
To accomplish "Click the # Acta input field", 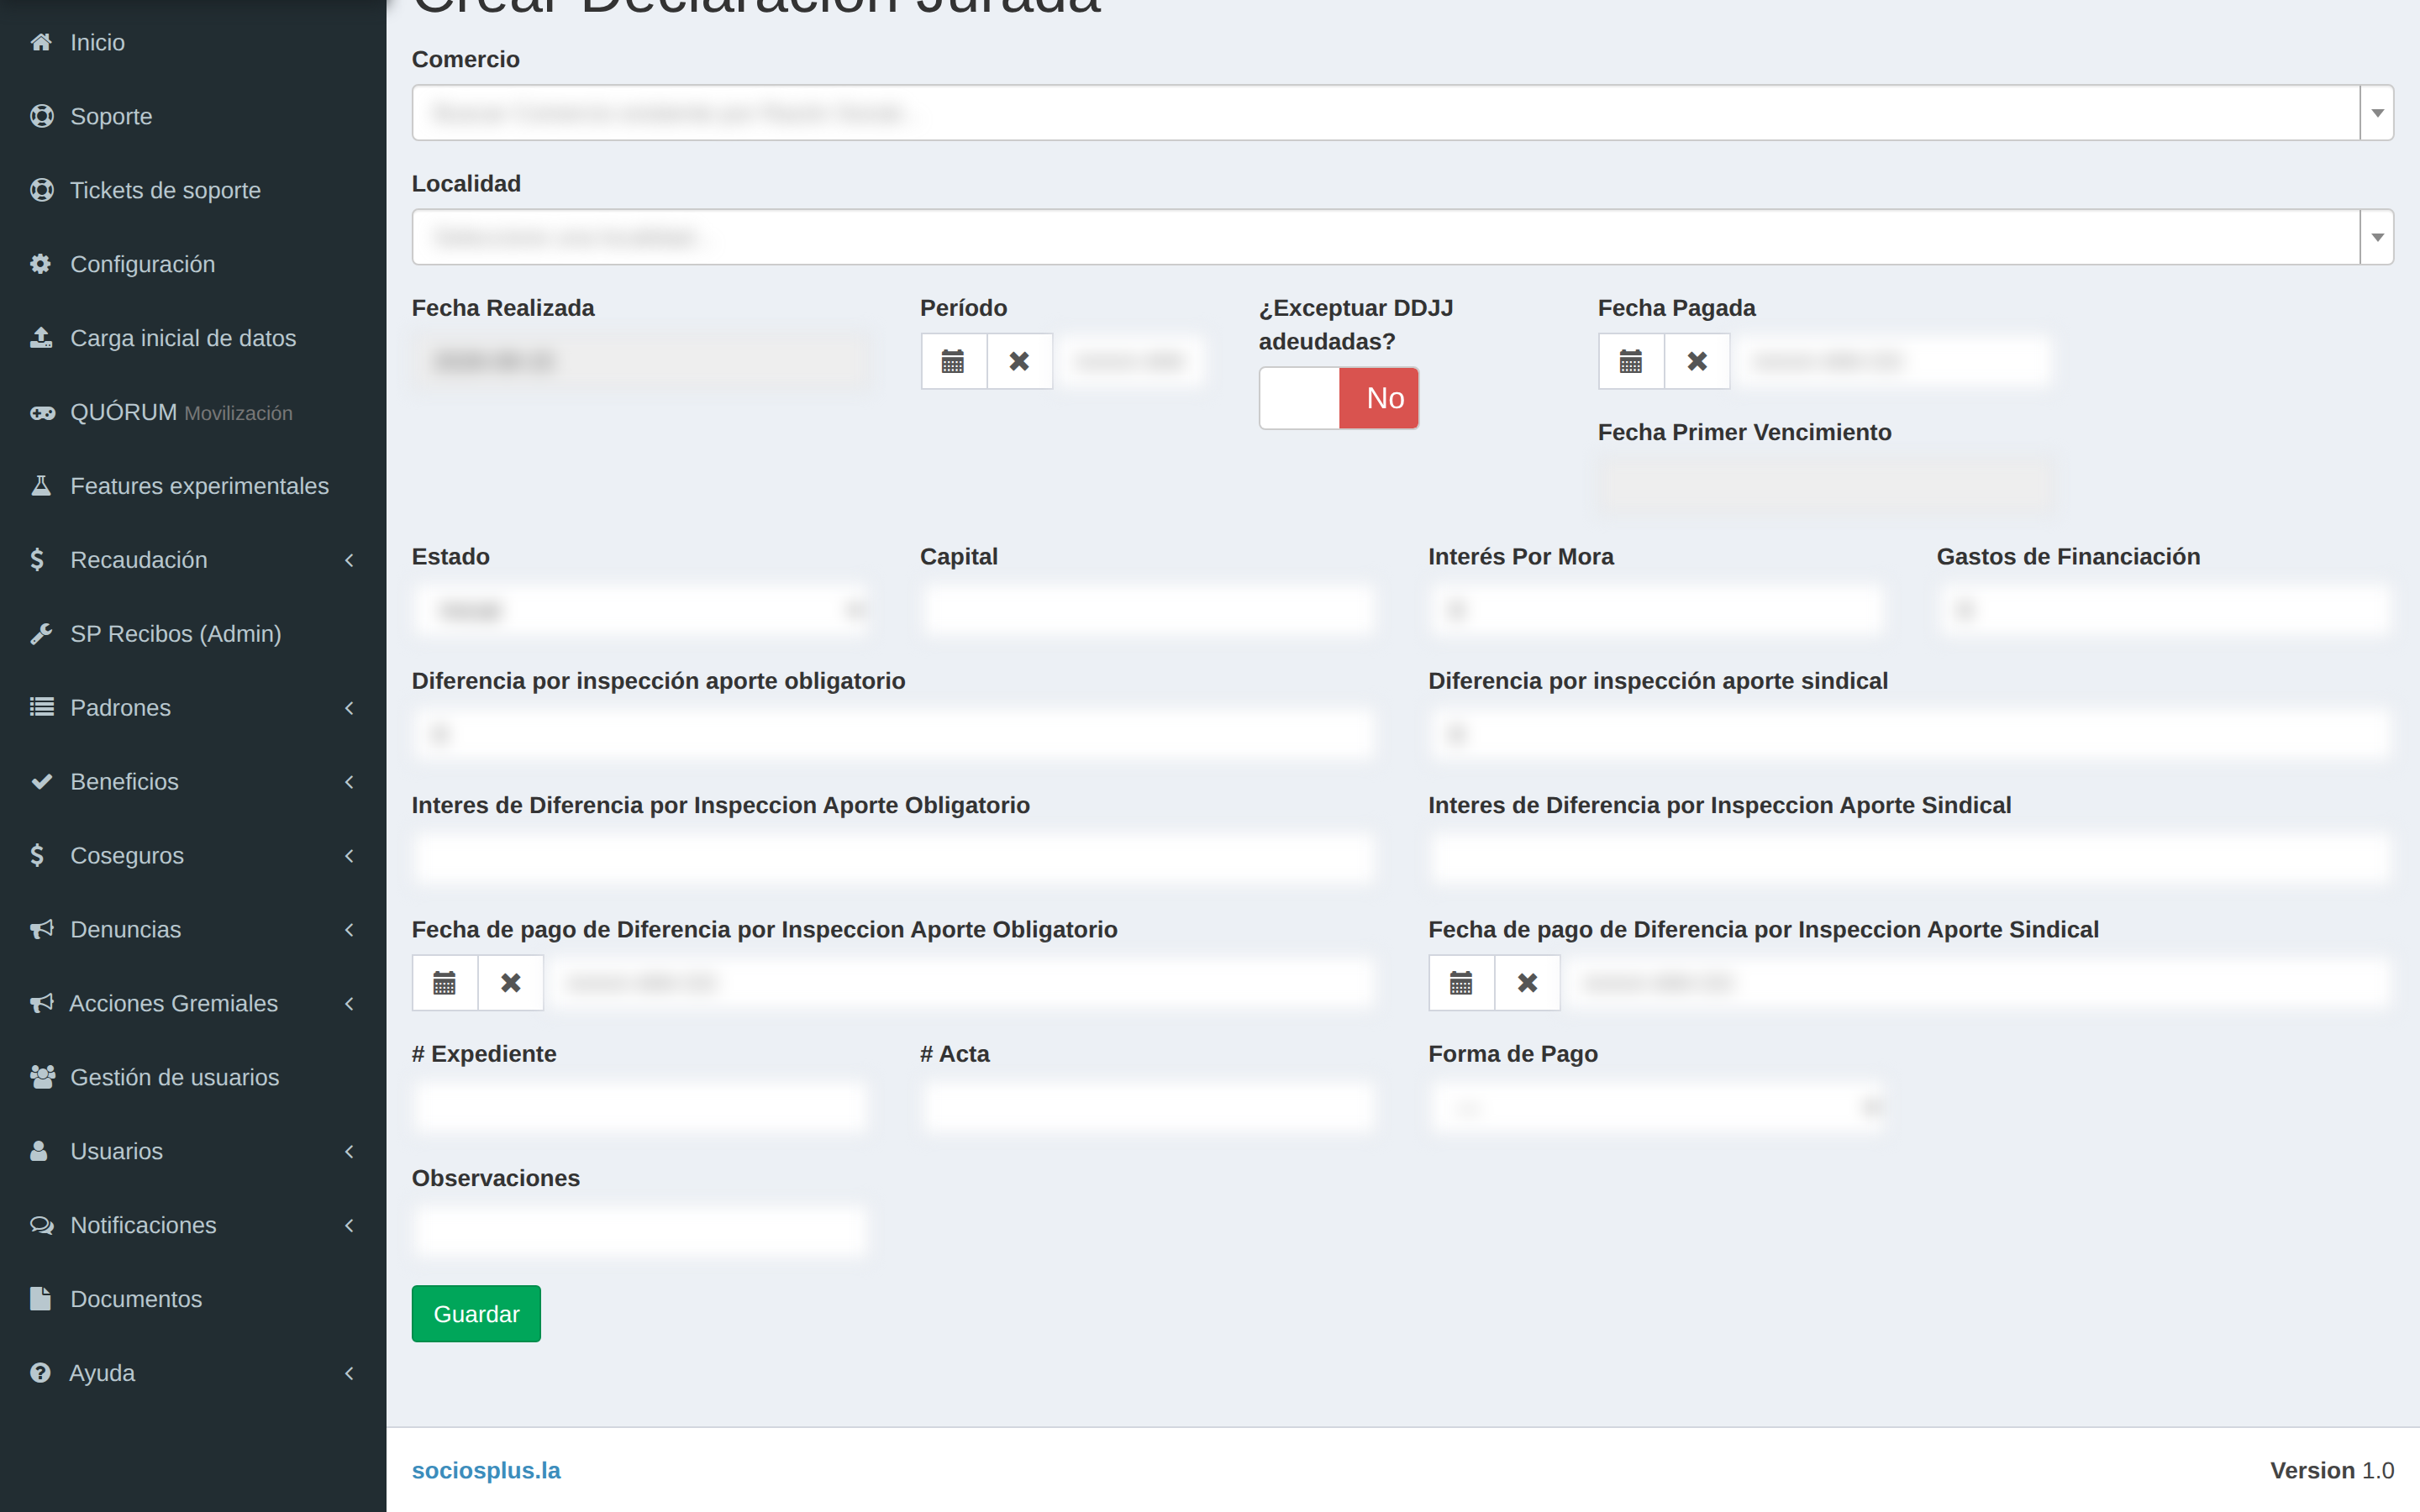I will (x=1148, y=1107).
